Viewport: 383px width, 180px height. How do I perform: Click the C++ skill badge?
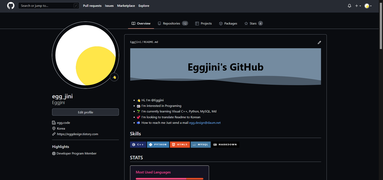[x=138, y=145]
